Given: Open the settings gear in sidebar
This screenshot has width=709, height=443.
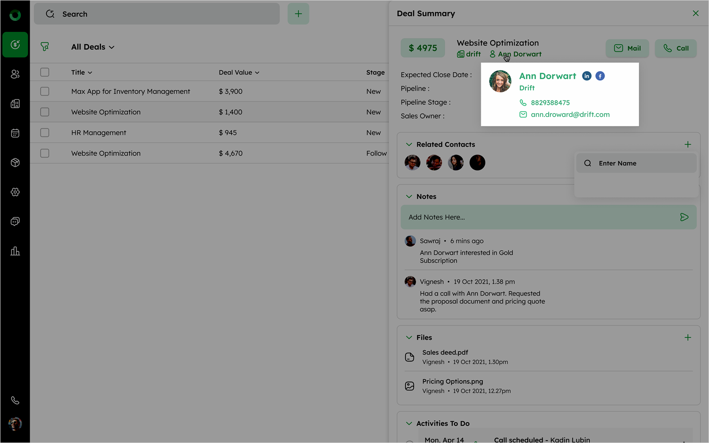Looking at the screenshot, I should click(15, 192).
